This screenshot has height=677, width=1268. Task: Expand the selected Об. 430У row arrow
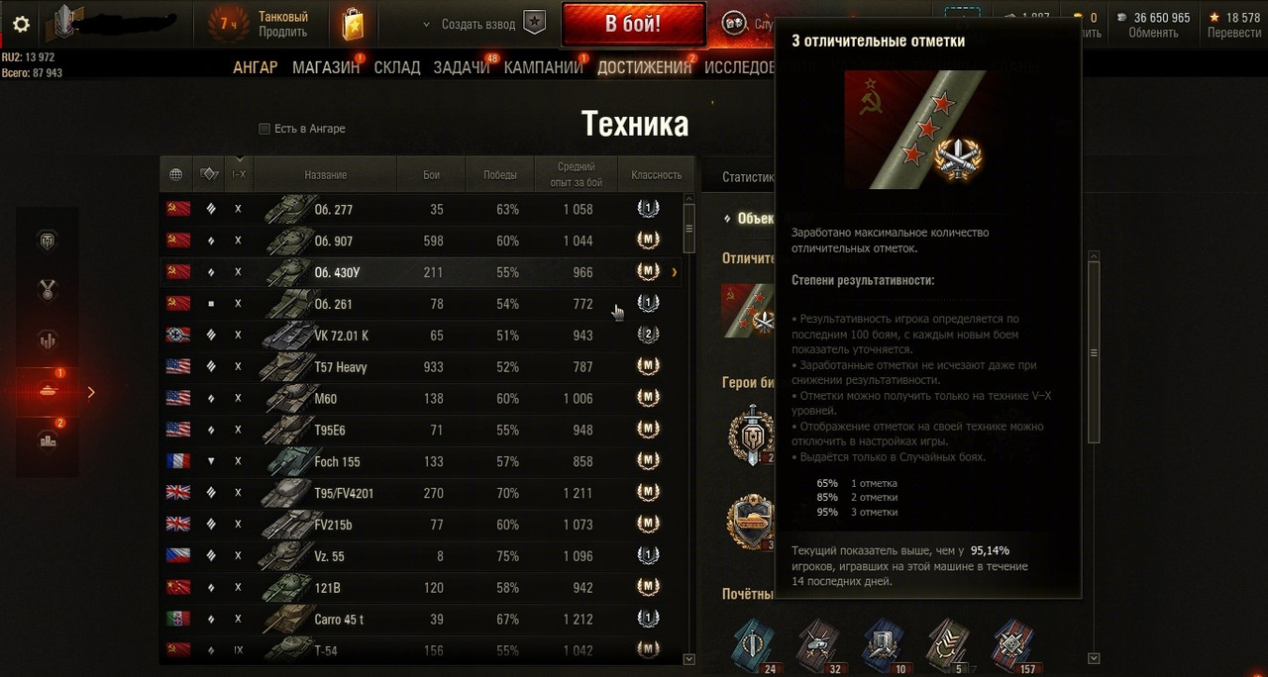click(x=675, y=271)
